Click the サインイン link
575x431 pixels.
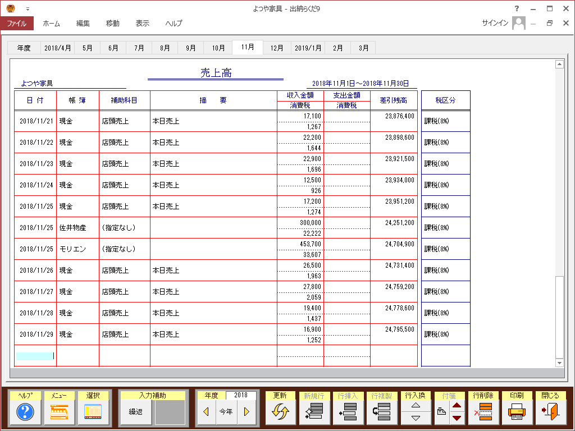[495, 23]
